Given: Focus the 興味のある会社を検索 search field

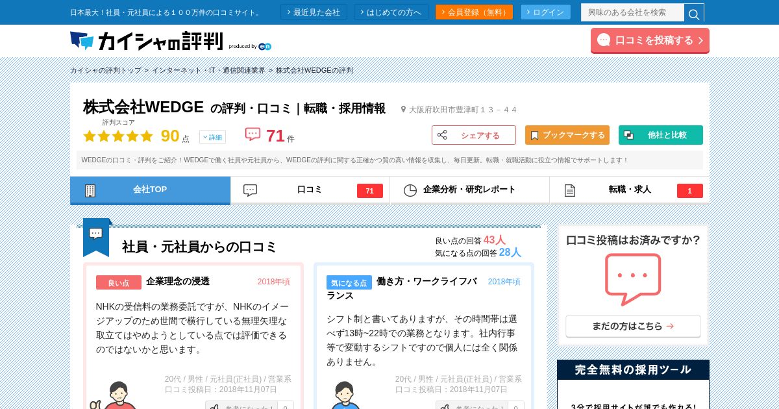Looking at the screenshot, I should pyautogui.click(x=632, y=12).
